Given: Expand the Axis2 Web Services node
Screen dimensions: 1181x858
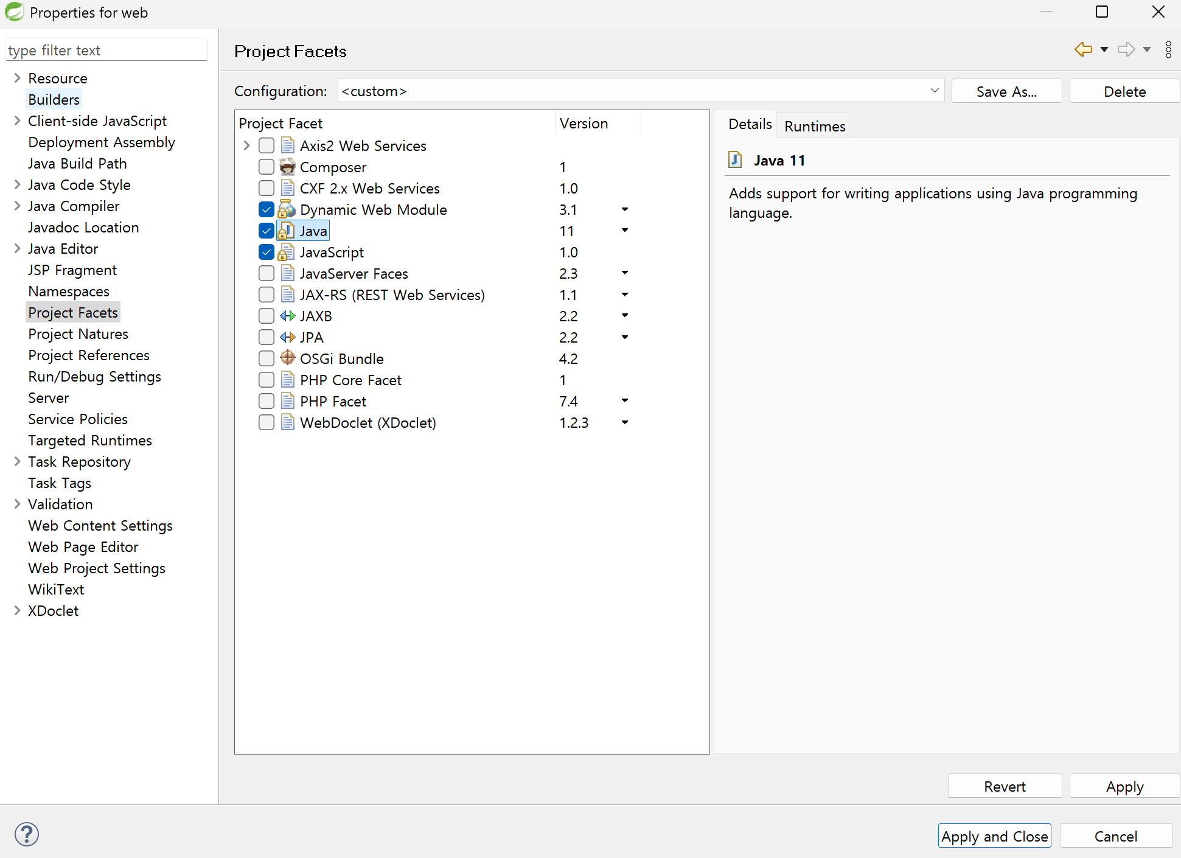Looking at the screenshot, I should [246, 145].
